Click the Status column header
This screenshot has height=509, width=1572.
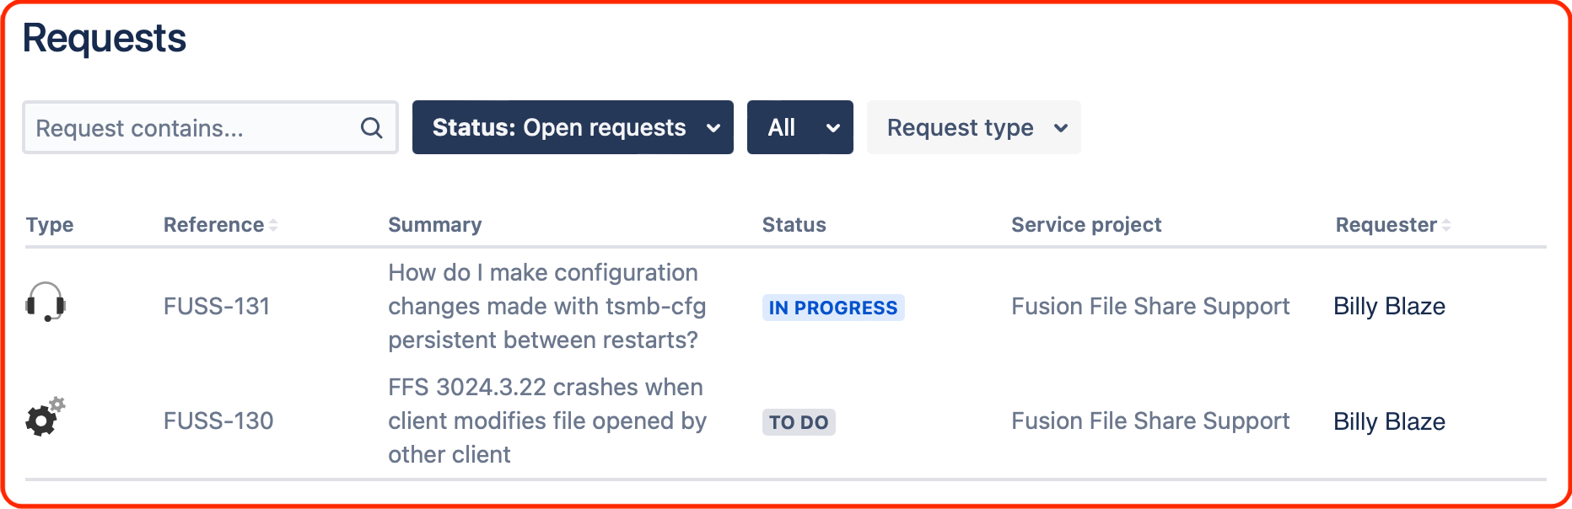point(793,224)
